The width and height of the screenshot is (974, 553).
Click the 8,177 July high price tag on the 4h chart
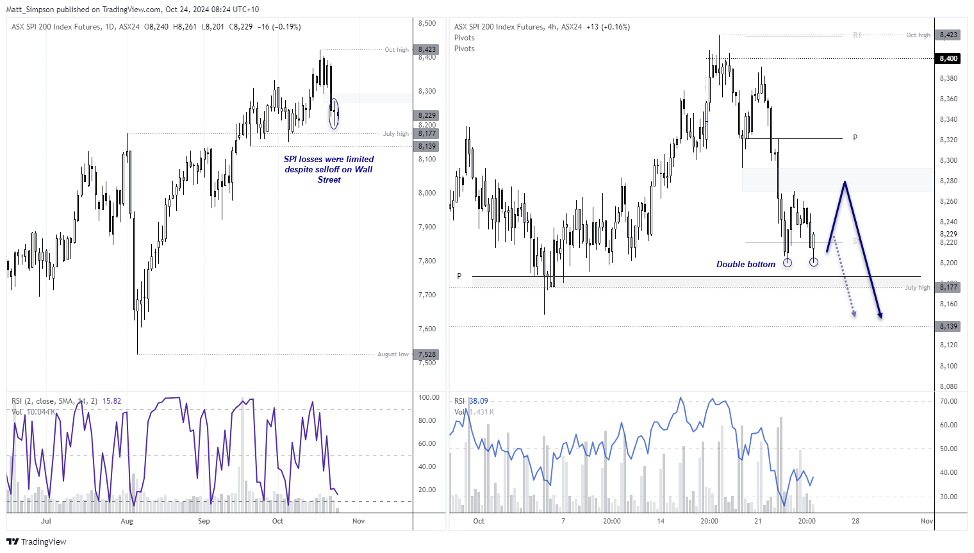(948, 287)
